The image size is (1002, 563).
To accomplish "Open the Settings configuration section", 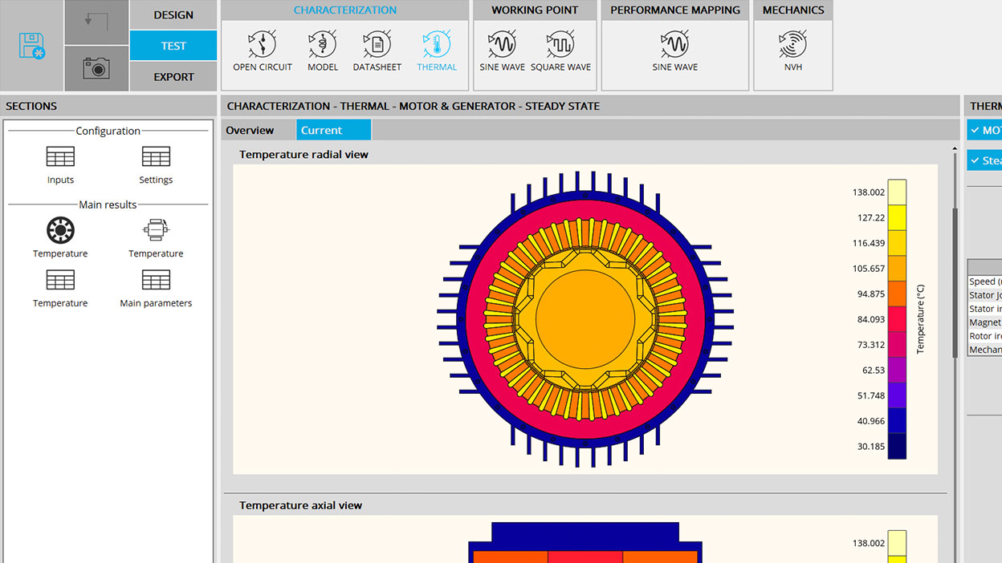I will 156,165.
